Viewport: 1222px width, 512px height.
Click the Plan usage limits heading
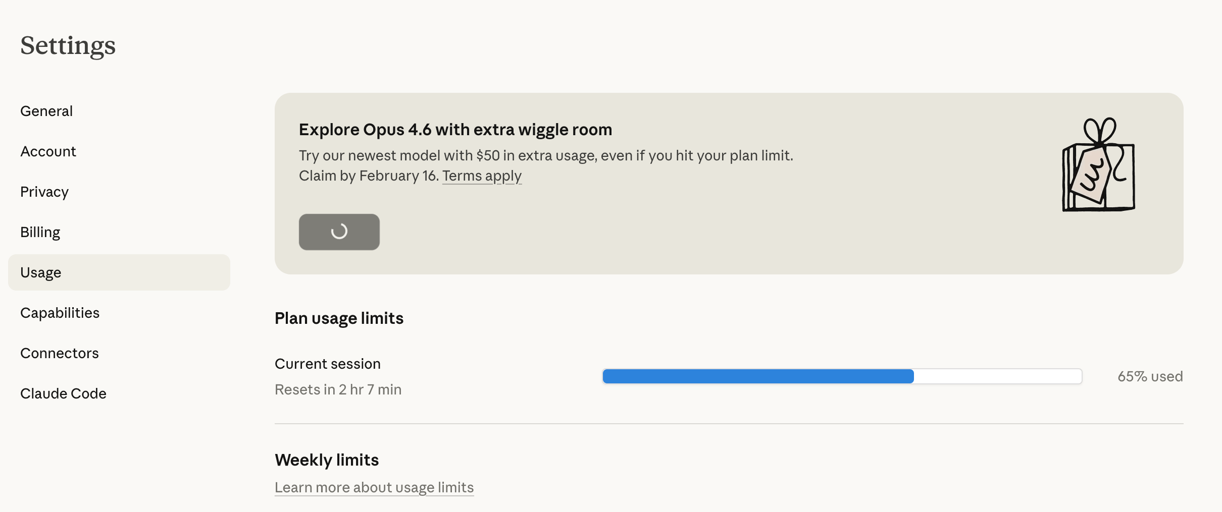tap(339, 318)
